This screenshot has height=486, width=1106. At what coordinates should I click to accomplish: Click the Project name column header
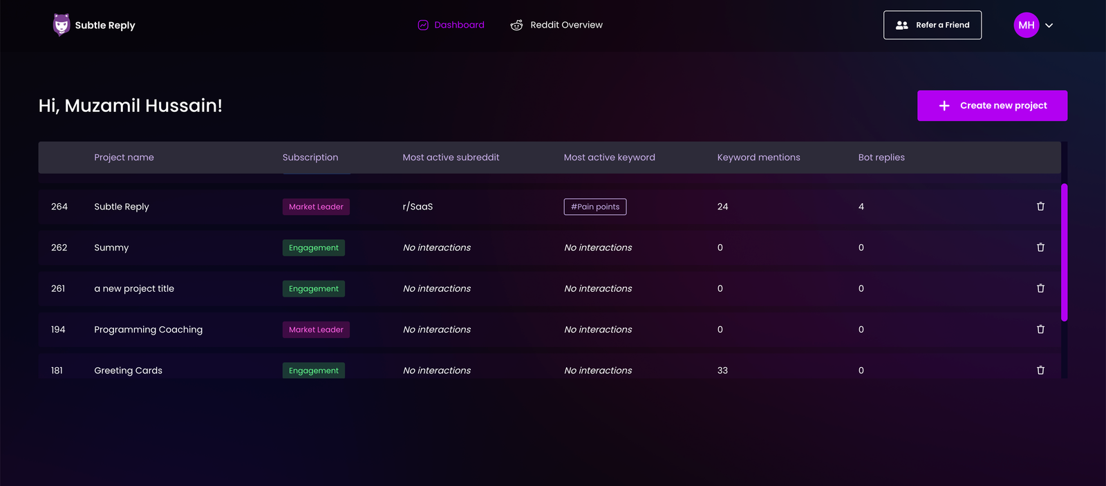coord(124,158)
